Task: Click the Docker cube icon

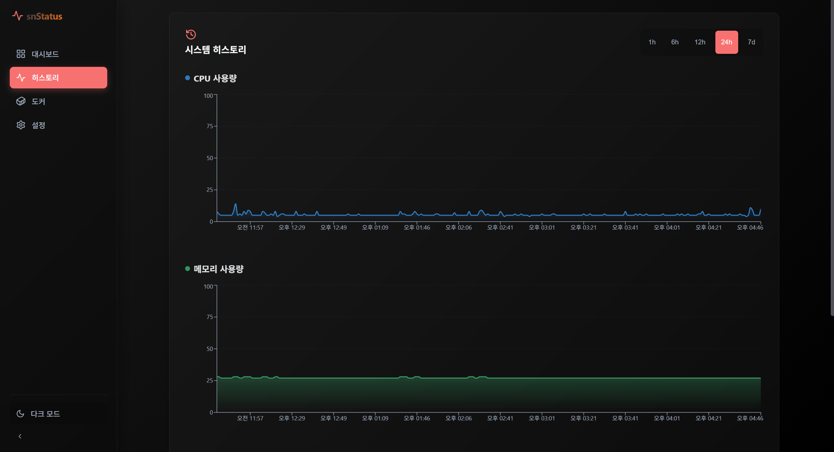Action: coord(21,101)
